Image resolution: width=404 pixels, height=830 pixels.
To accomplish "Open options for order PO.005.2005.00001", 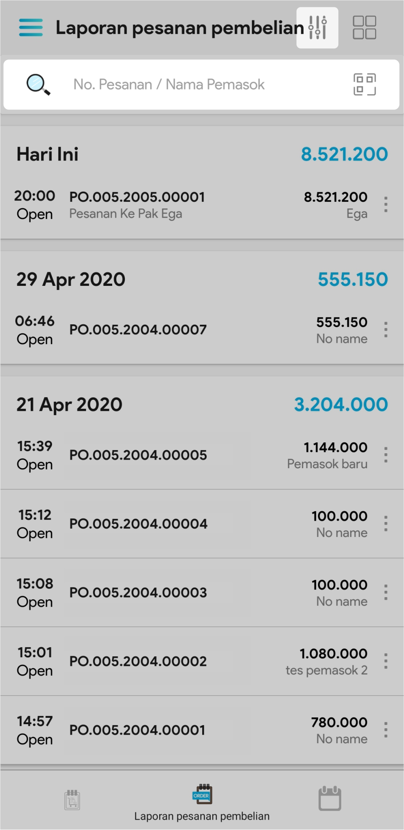I will pos(385,205).
